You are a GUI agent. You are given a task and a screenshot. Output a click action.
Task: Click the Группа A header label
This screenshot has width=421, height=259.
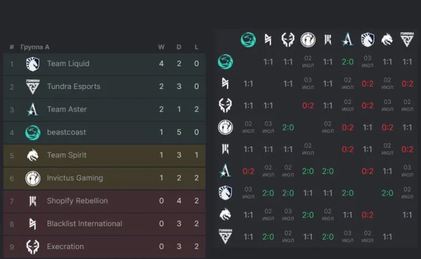click(35, 47)
